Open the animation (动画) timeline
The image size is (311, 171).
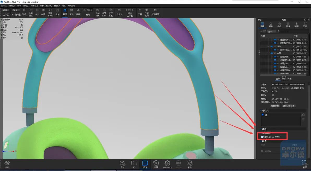point(156,164)
